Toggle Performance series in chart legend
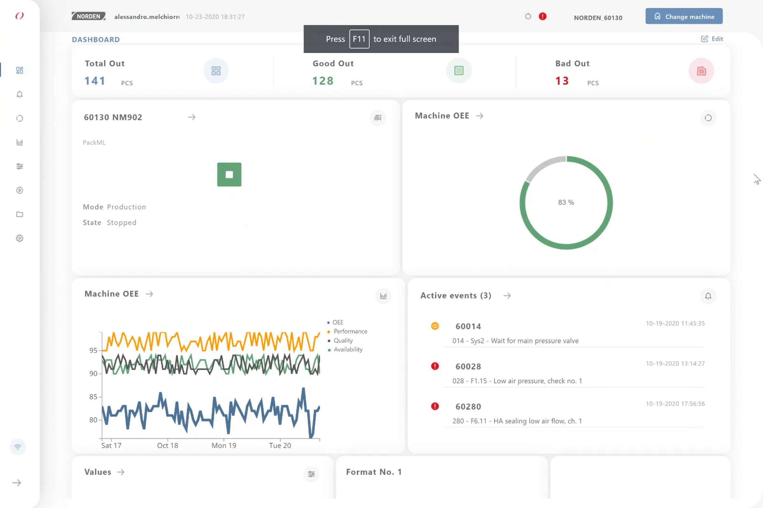Viewport: 763px width, 508px height. (350, 331)
